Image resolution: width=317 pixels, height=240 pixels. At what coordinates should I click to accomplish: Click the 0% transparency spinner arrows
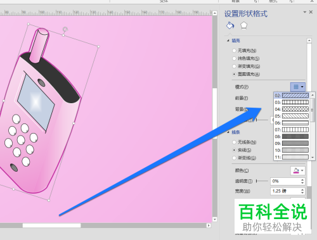[302, 181]
